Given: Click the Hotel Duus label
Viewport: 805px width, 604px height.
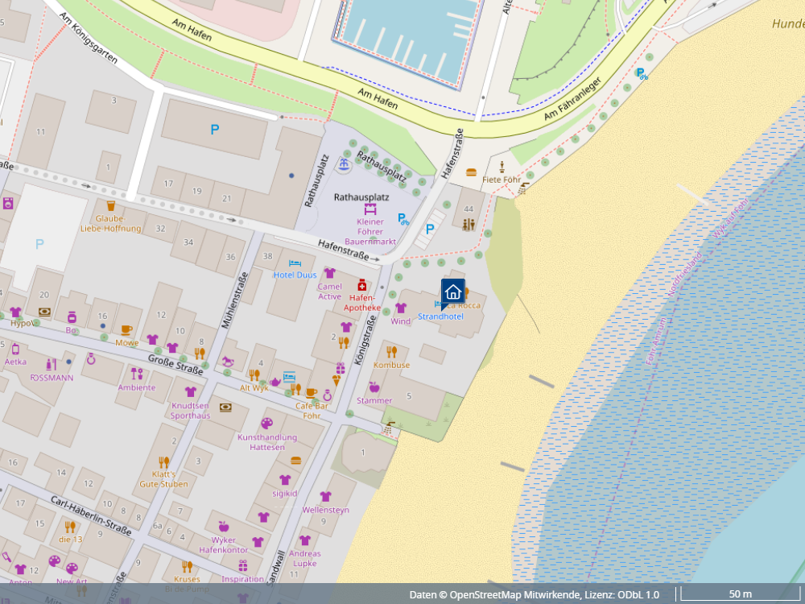Looking at the screenshot, I should [295, 275].
